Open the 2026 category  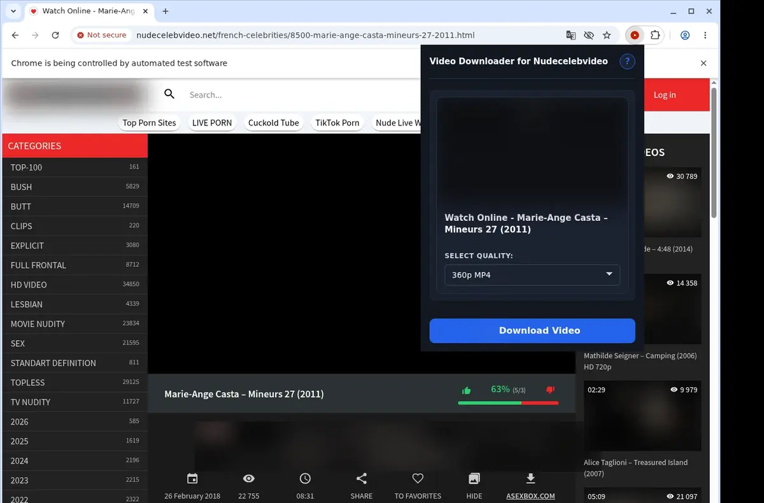click(x=74, y=422)
